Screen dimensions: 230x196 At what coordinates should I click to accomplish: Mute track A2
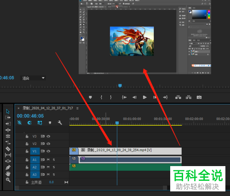[48, 167]
